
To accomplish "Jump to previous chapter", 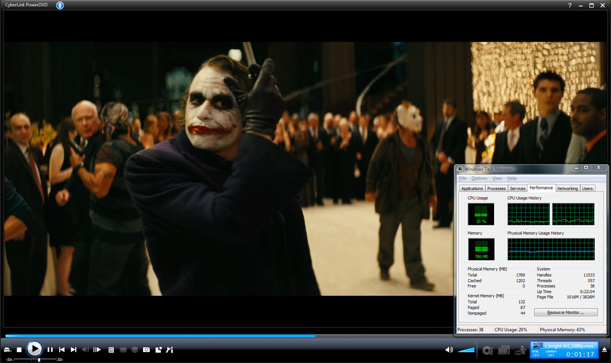I will 62,350.
